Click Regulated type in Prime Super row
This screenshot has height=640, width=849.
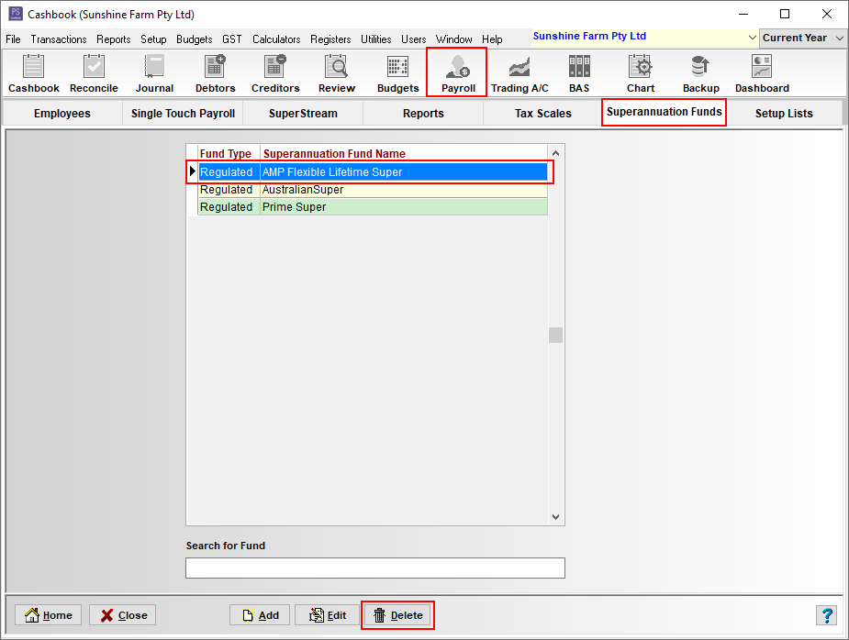pos(227,207)
